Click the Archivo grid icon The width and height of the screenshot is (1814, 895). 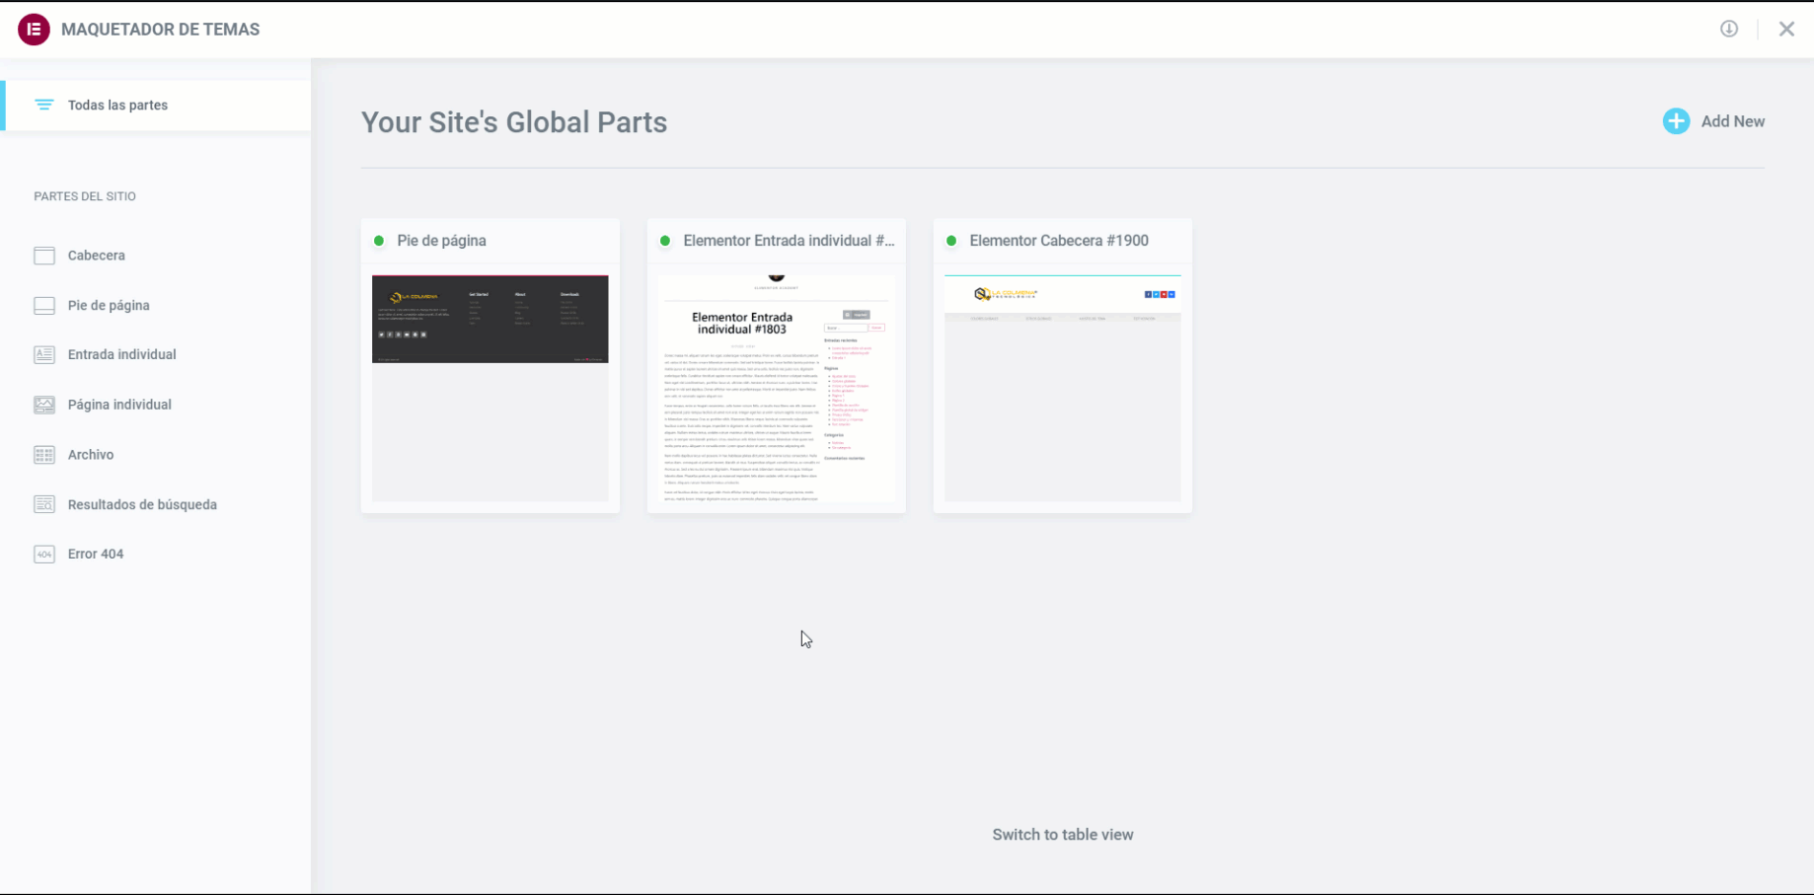coord(44,455)
